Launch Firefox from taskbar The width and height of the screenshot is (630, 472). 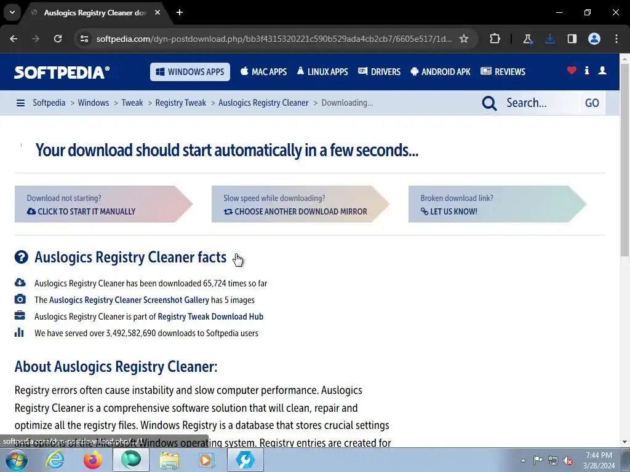pyautogui.click(x=93, y=460)
